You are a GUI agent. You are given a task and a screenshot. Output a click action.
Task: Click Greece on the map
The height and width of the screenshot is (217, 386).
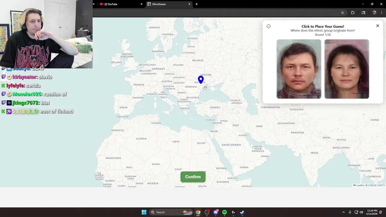coord(185,108)
